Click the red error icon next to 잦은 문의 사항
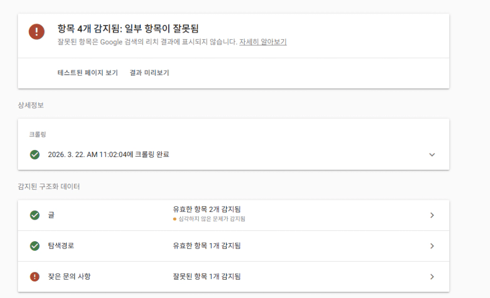 coord(34,277)
